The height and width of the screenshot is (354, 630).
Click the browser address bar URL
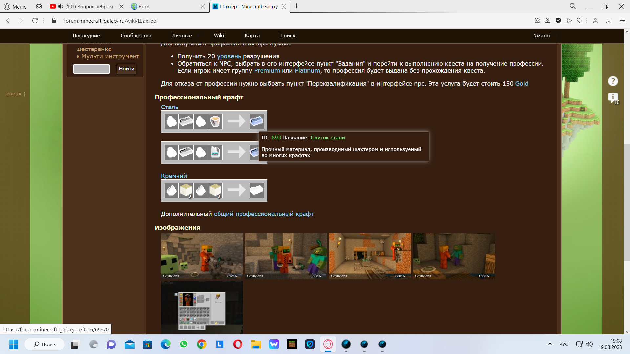110,21
